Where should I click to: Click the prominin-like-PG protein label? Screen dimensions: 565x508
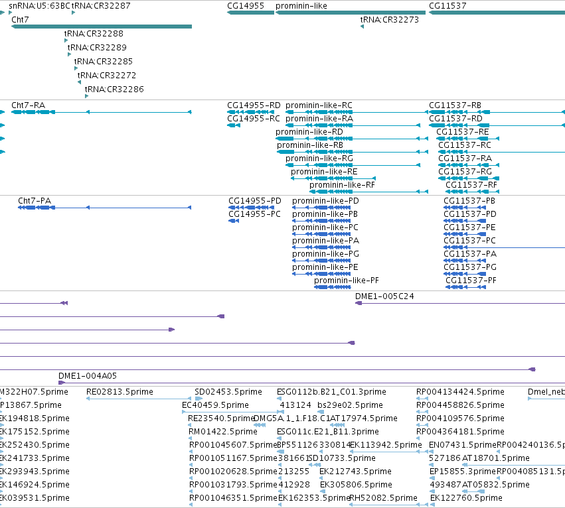(x=326, y=254)
